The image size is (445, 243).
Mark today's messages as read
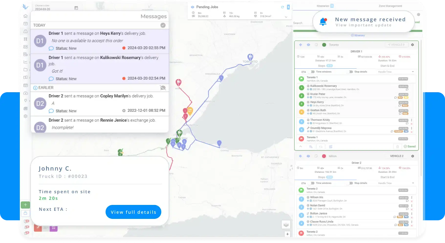point(163,25)
